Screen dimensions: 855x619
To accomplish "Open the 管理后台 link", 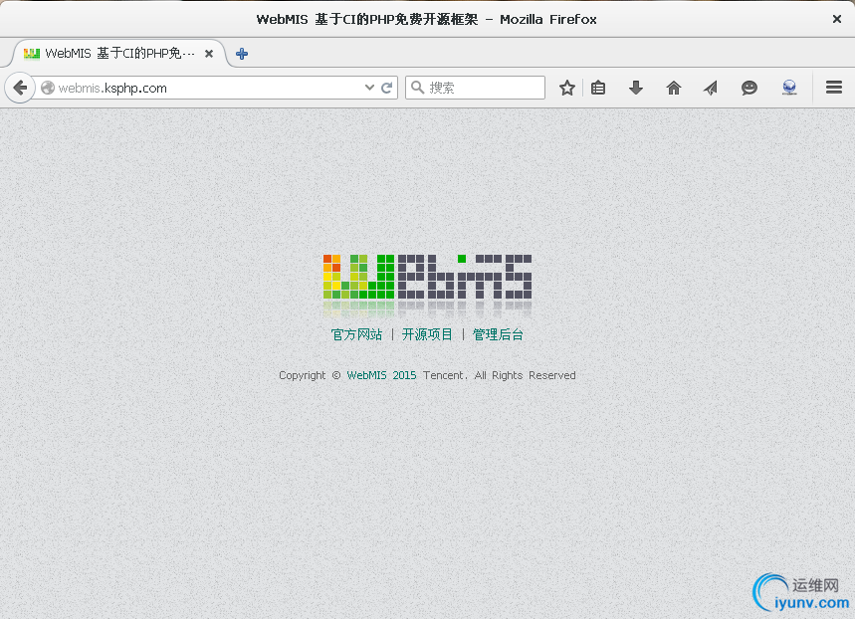I will point(498,334).
